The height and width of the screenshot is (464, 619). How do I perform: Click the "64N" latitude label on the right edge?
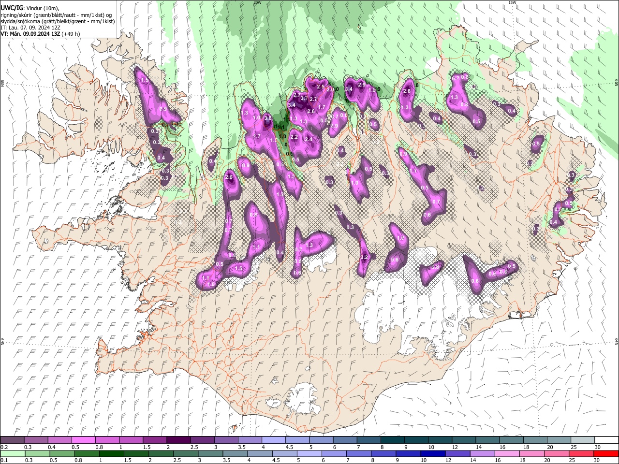coord(617,342)
